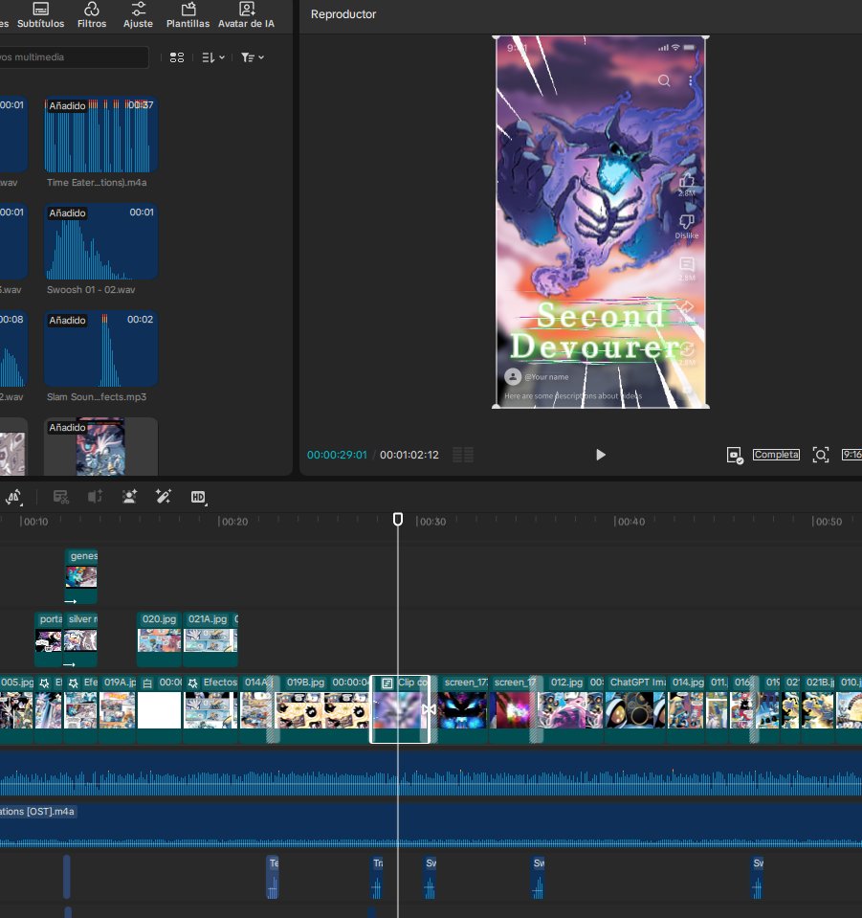Click the transition icon after 'Clip co'
The width and height of the screenshot is (862, 918).
[x=429, y=709]
